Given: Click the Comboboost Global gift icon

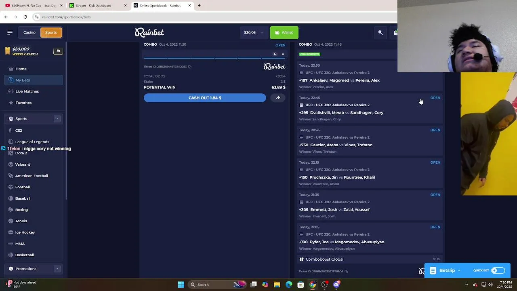Looking at the screenshot, I should 301,259.
